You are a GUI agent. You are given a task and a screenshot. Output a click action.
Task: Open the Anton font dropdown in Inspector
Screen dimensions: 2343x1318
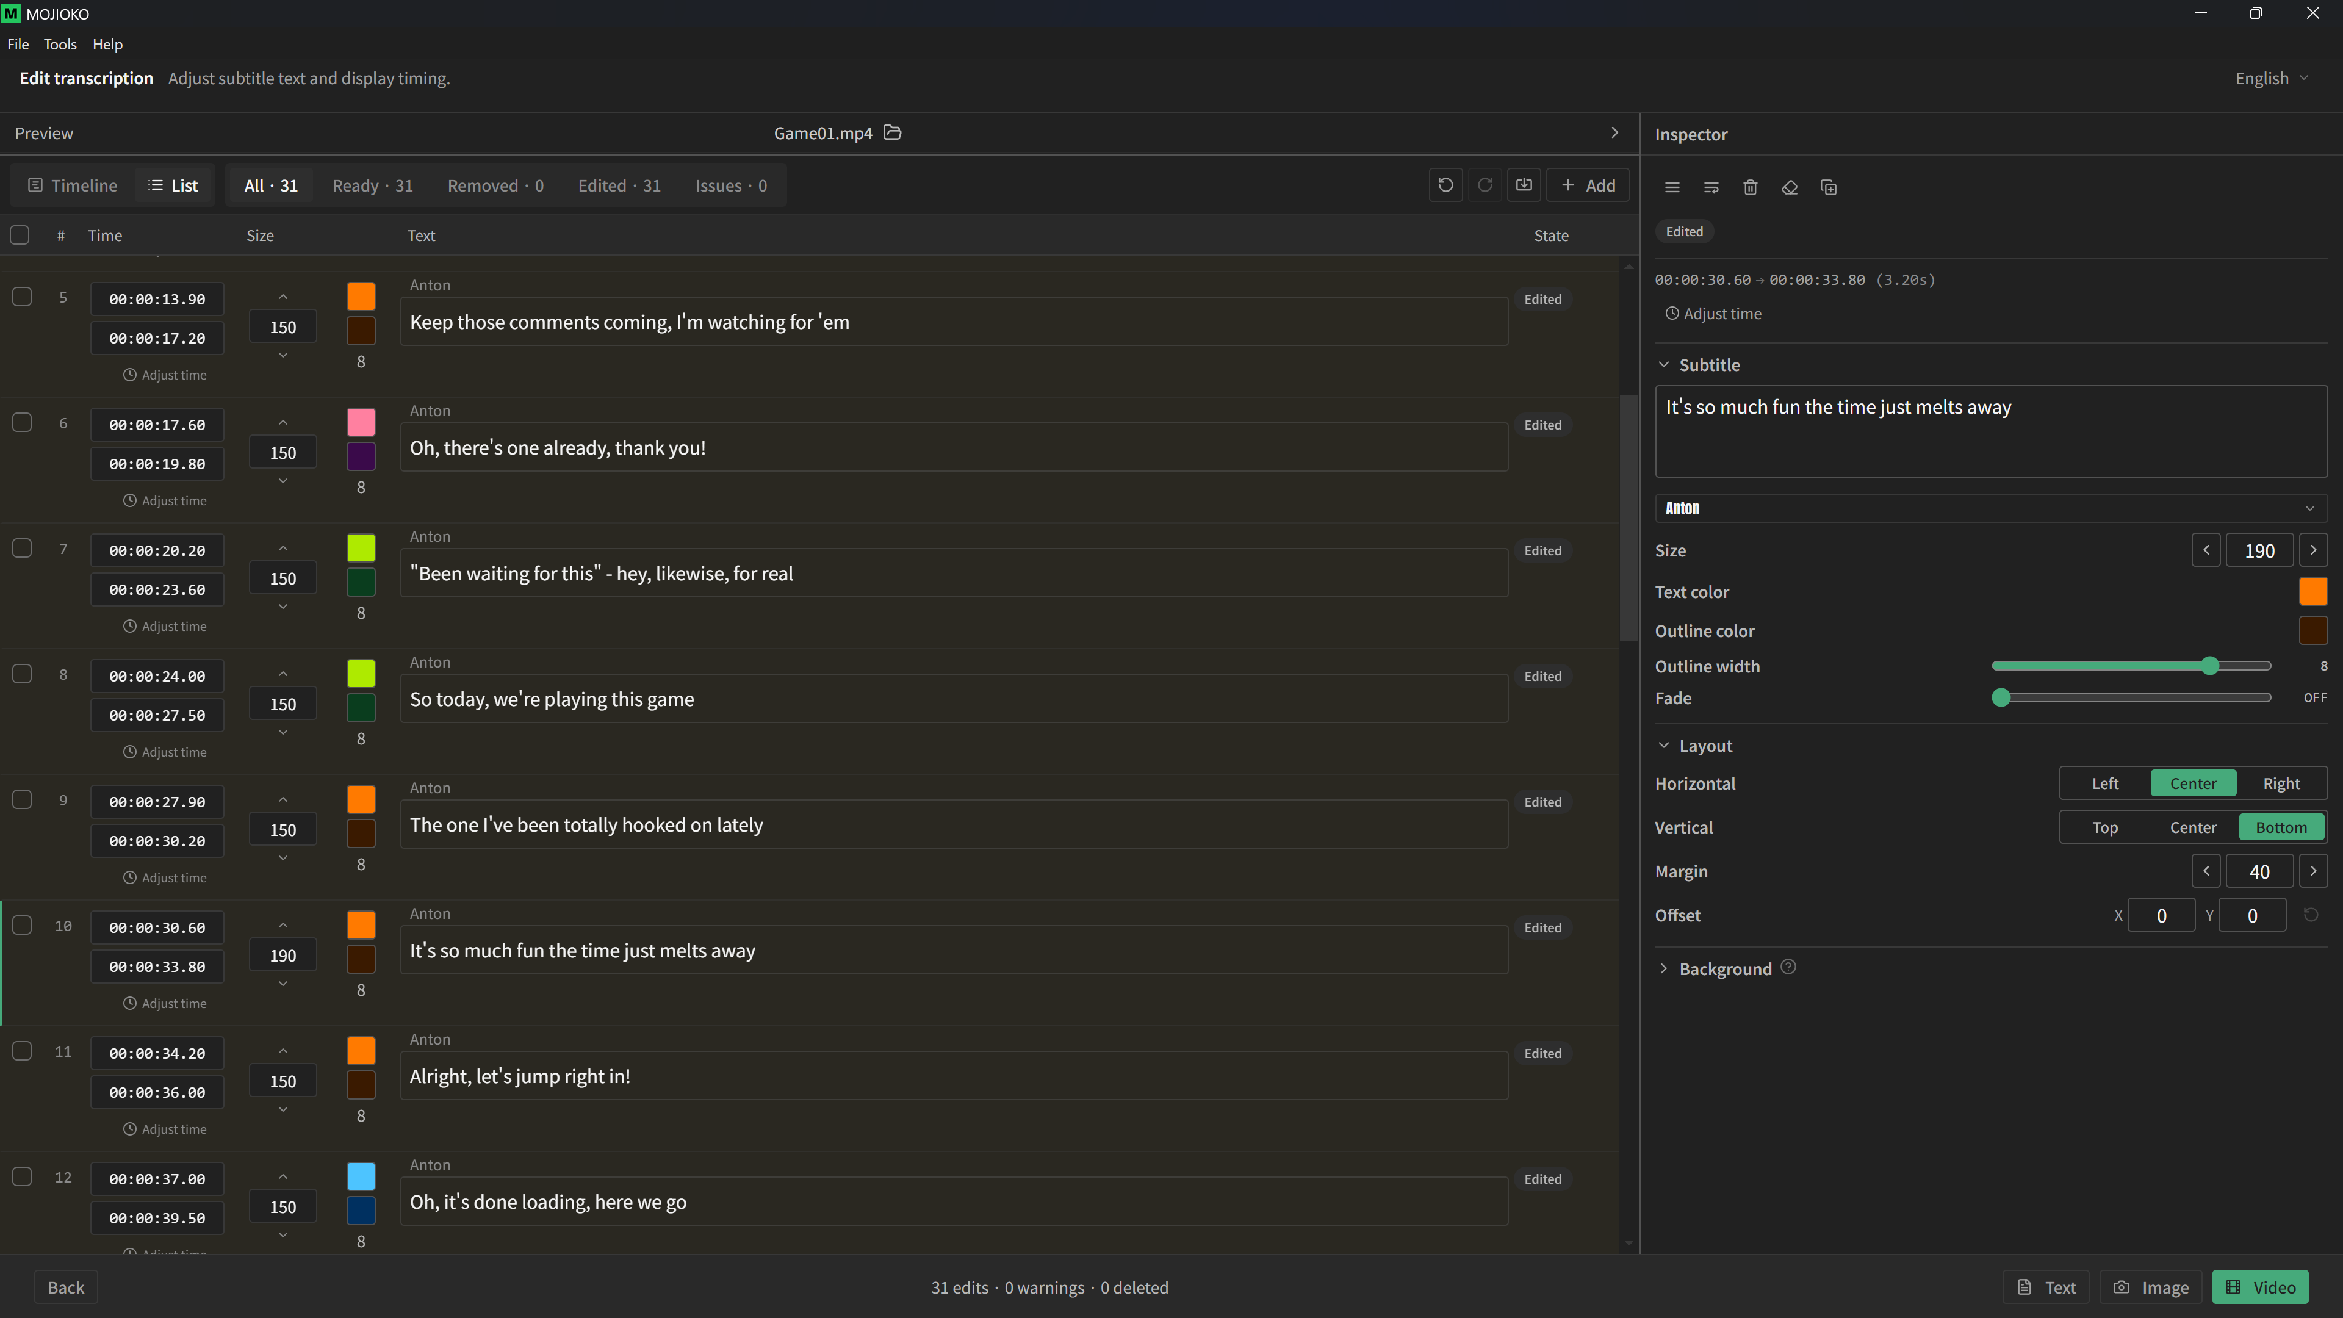[1990, 508]
